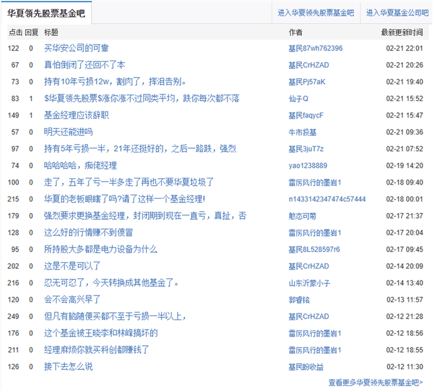The width and height of the screenshot is (434, 391).
Task: Open the post 这个基金被王晓李和林峰搞坏的
Action: click(100, 333)
